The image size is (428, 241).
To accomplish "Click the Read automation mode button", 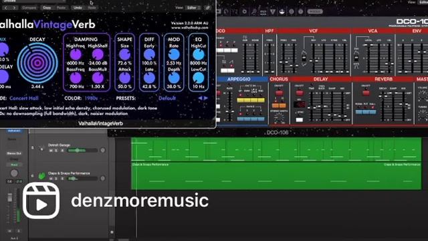I will 14,165.
